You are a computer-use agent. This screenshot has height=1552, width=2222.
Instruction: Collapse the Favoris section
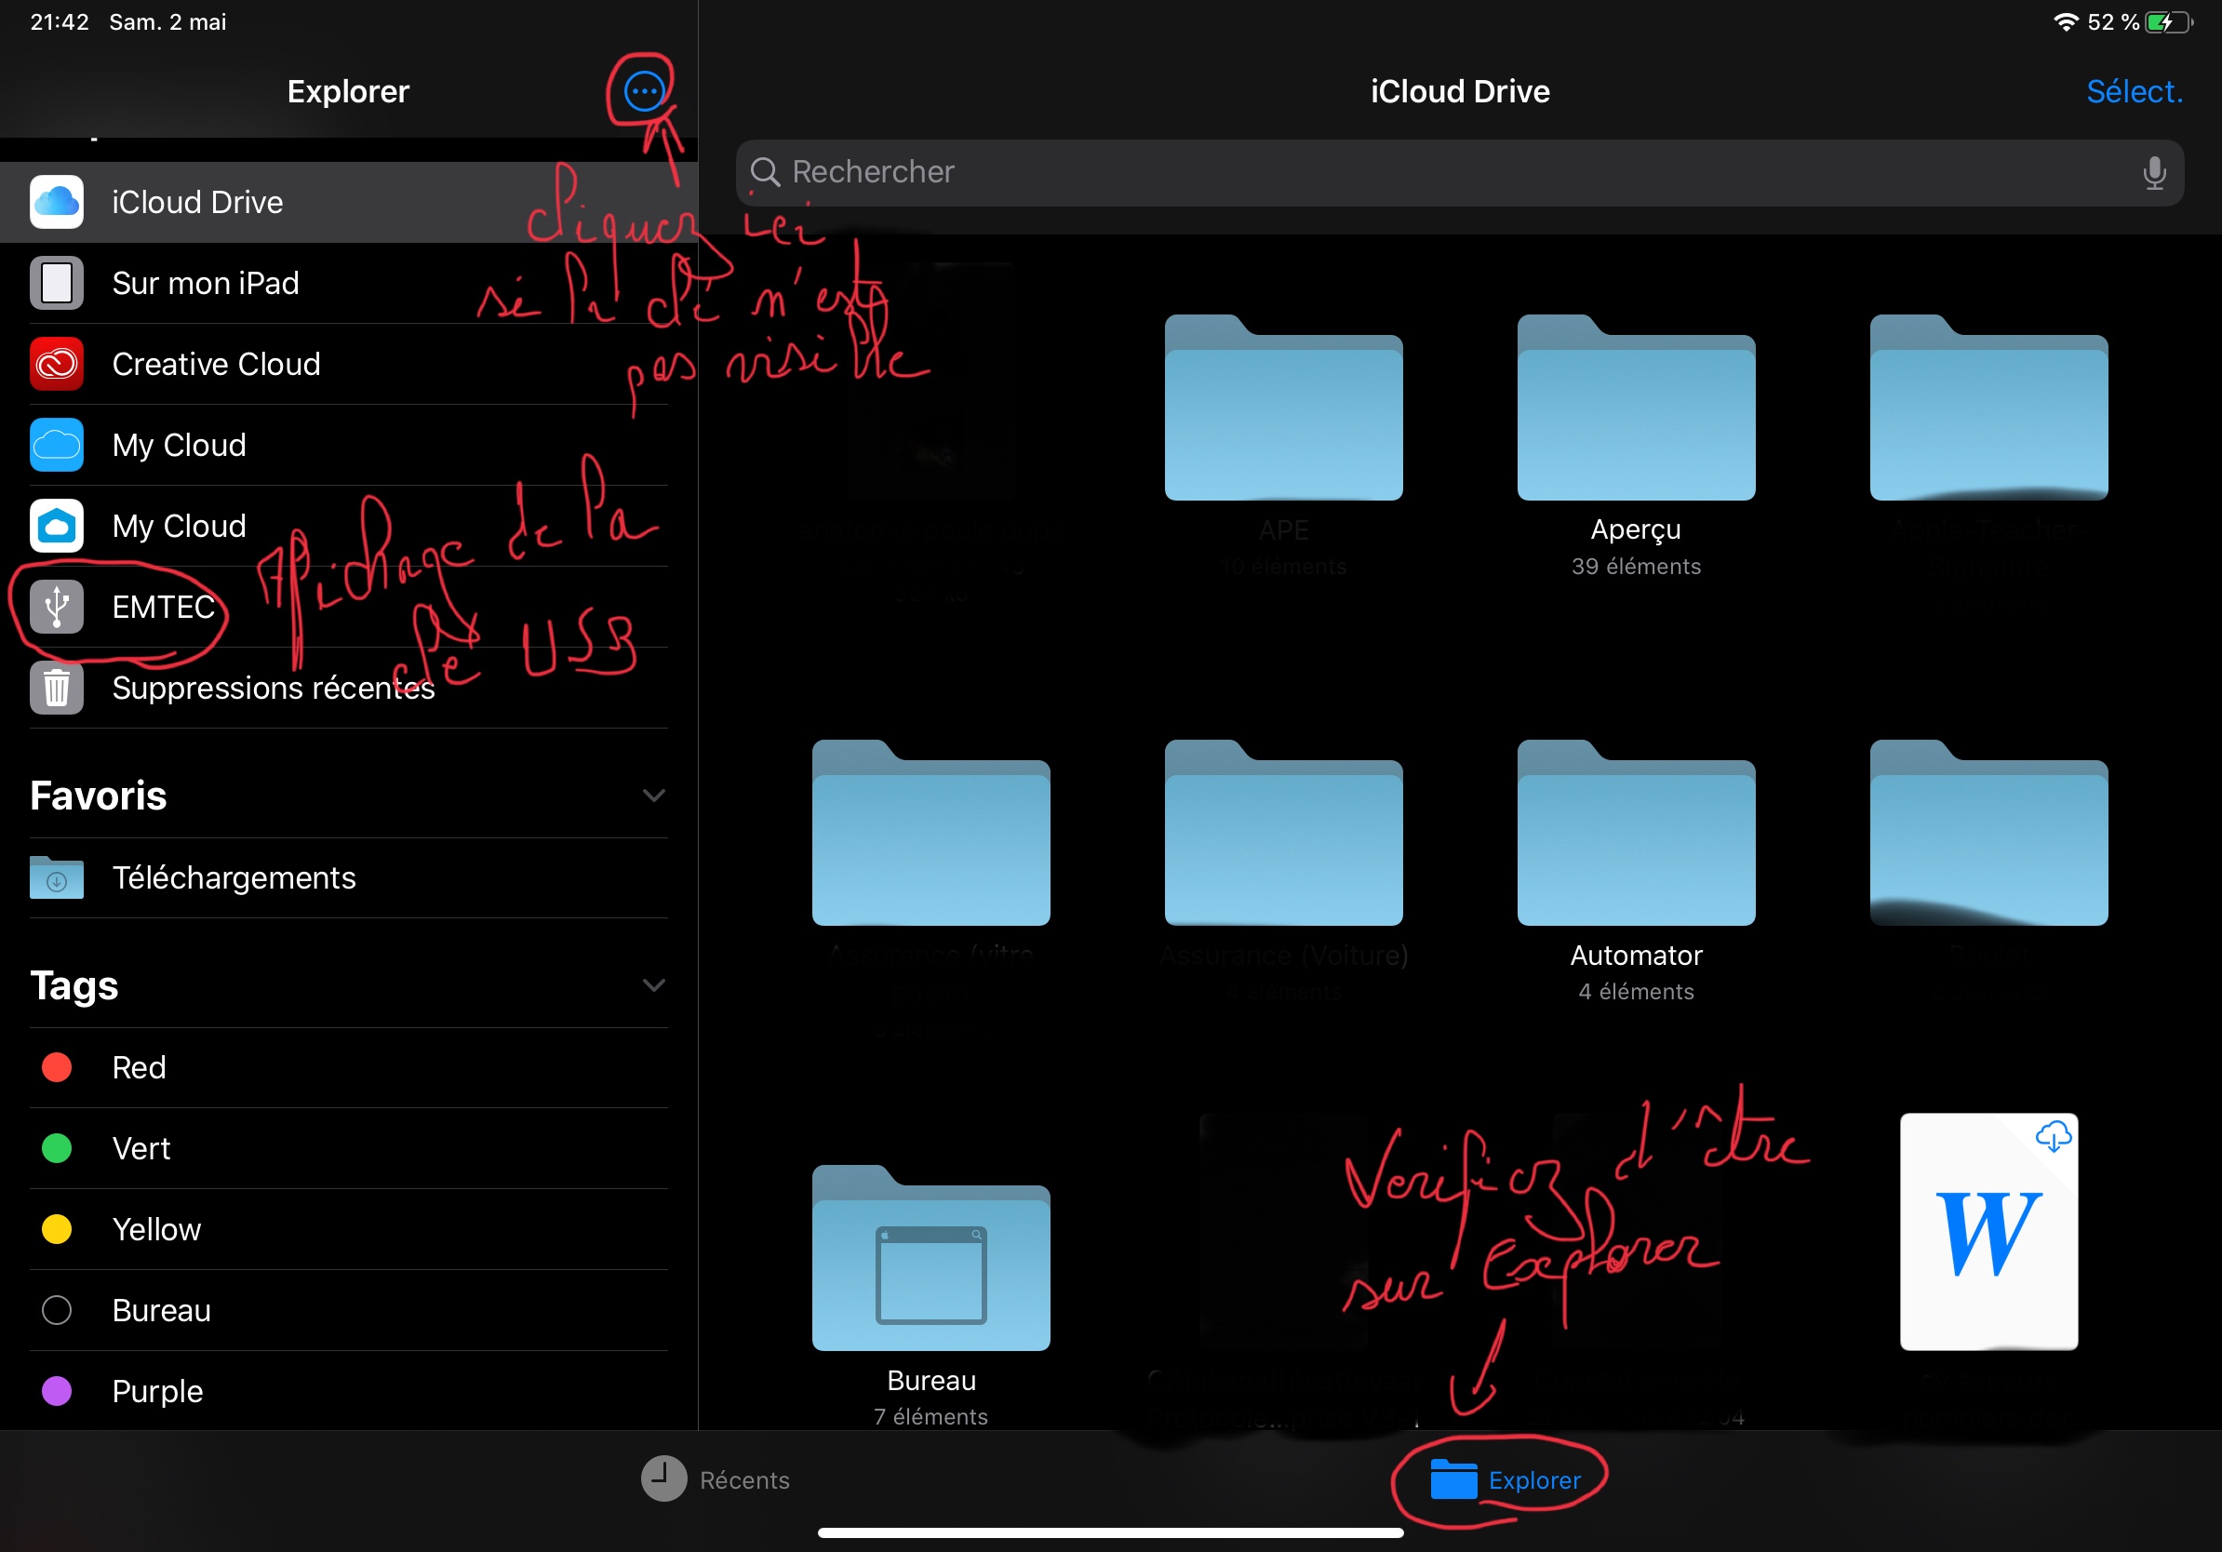[x=653, y=796]
